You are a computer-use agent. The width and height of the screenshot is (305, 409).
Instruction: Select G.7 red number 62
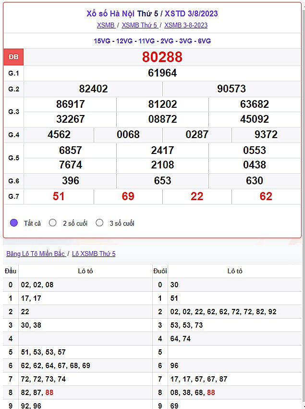266,196
